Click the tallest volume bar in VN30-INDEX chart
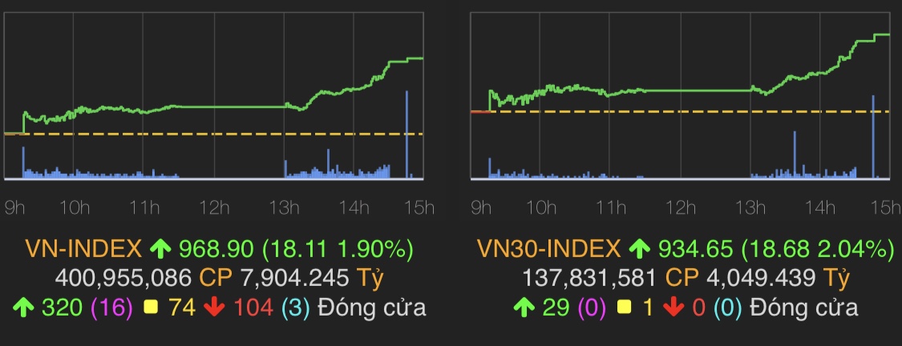 tap(872, 136)
